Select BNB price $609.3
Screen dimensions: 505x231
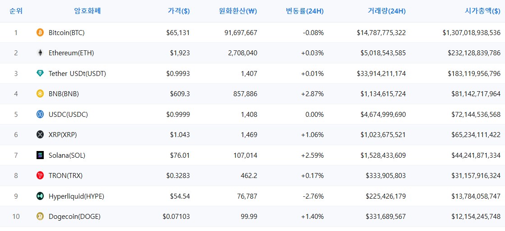point(180,93)
